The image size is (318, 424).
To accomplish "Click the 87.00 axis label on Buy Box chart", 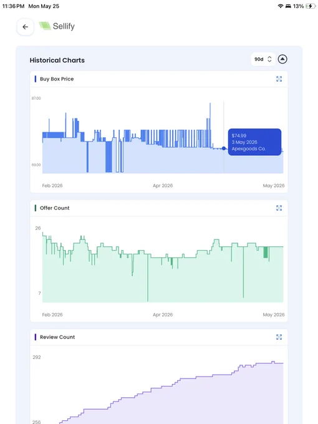I will [36, 98].
